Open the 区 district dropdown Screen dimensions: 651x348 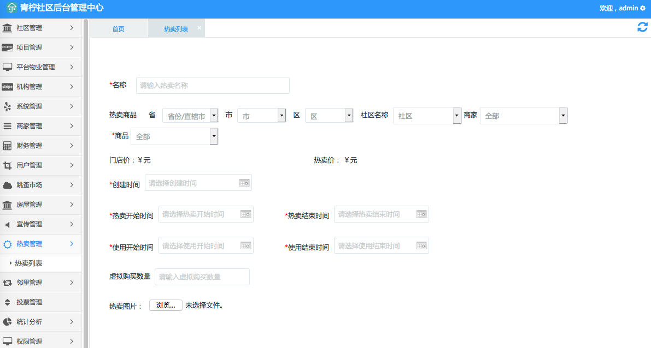click(329, 116)
